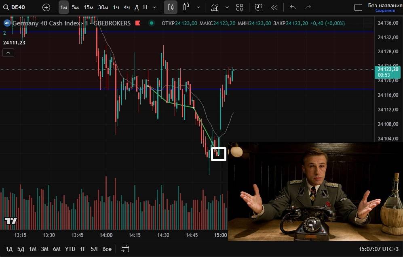This screenshot has width=403, height=257.
Task: Open the four-squares layout templates icon
Action: [240, 7]
